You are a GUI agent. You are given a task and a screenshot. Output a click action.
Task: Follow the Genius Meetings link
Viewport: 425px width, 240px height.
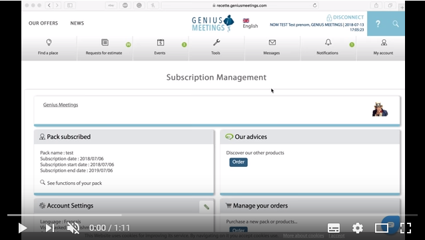coord(61,105)
